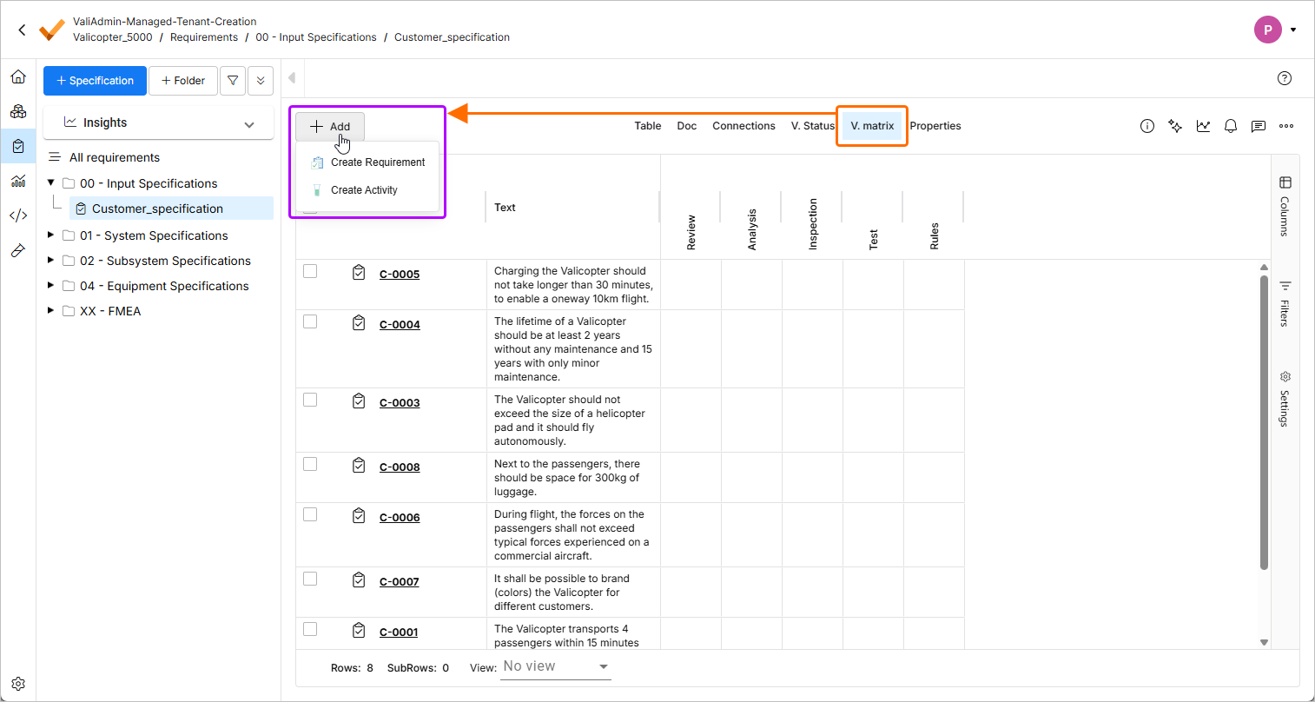Expand the 01 - System Specifications folder
The height and width of the screenshot is (702, 1315).
(x=50, y=235)
